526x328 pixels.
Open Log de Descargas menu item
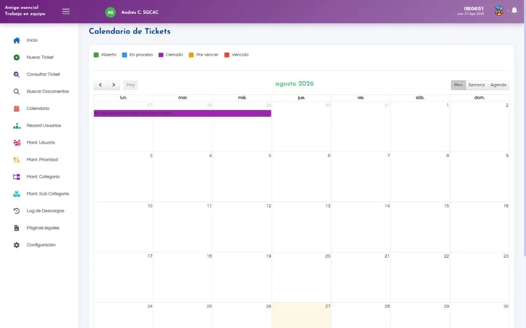[45, 211]
